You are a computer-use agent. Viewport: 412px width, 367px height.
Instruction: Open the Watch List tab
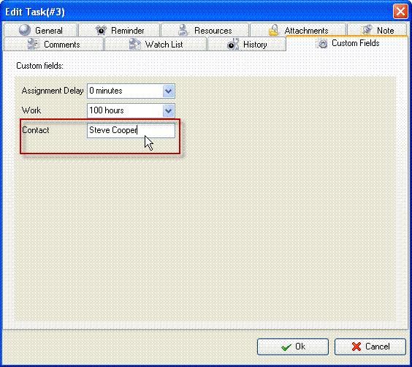pos(156,44)
